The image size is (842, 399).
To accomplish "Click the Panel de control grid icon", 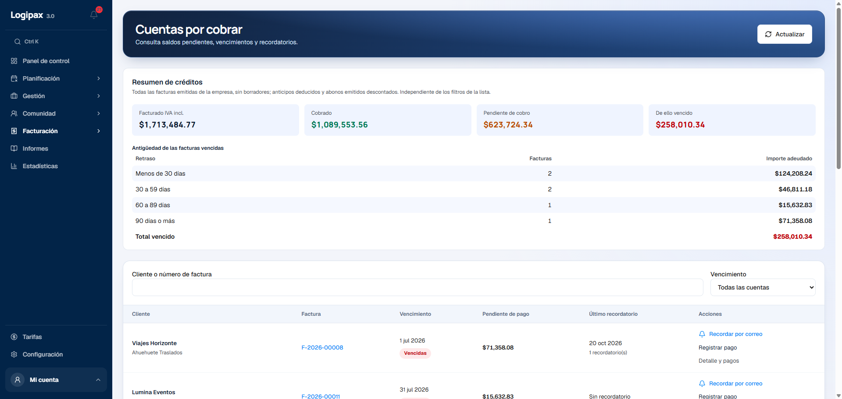I will pos(14,61).
